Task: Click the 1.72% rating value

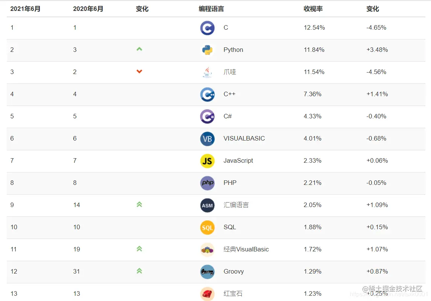Action: click(312, 250)
